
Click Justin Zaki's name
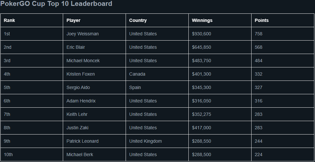(x=77, y=128)
